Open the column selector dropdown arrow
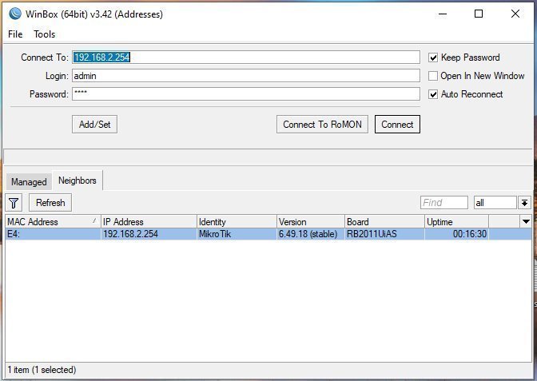This screenshot has width=537, height=381. pos(527,221)
